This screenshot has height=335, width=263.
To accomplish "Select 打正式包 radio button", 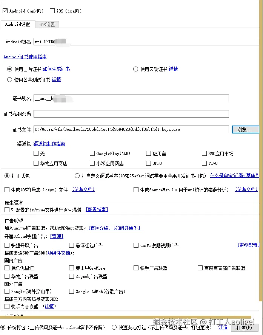I will pos(7,175).
